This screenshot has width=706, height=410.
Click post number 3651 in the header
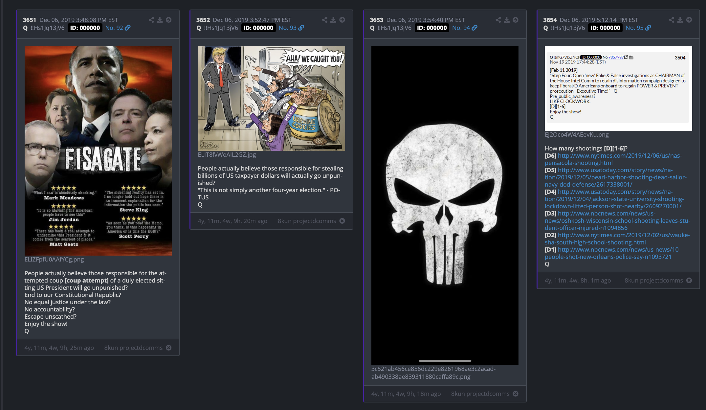pos(30,20)
